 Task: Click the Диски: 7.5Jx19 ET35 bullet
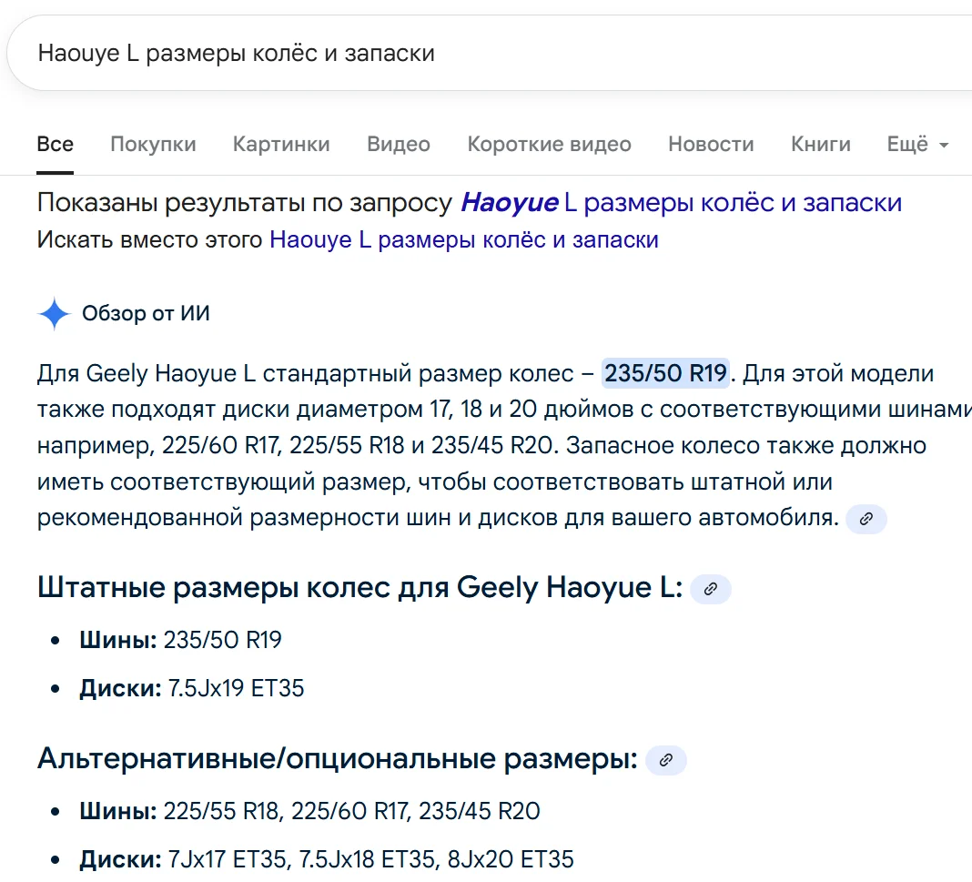point(191,688)
